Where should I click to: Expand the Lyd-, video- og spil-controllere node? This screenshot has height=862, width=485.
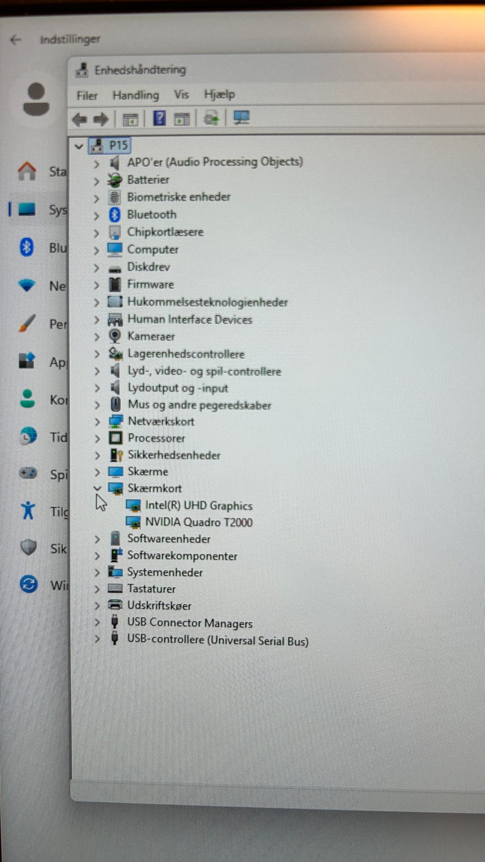pyautogui.click(x=97, y=372)
